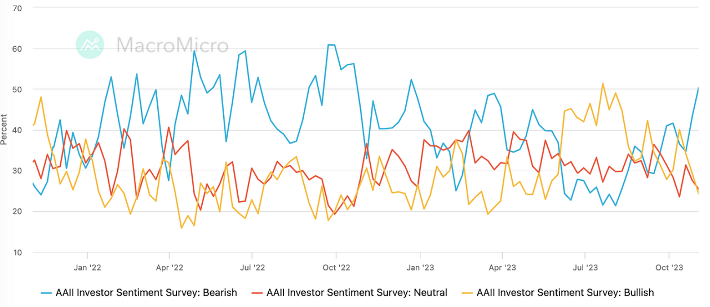Viewport: 710px width, 307px height.
Task: Click the MacroMicro watermark text
Action: pyautogui.click(x=172, y=45)
